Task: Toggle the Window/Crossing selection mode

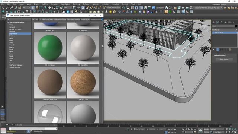Action: [45, 8]
